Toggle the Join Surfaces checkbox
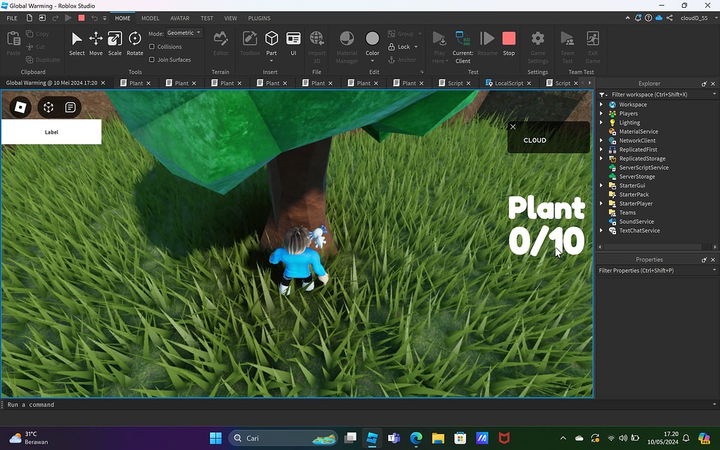Image resolution: width=720 pixels, height=450 pixels. tap(153, 60)
